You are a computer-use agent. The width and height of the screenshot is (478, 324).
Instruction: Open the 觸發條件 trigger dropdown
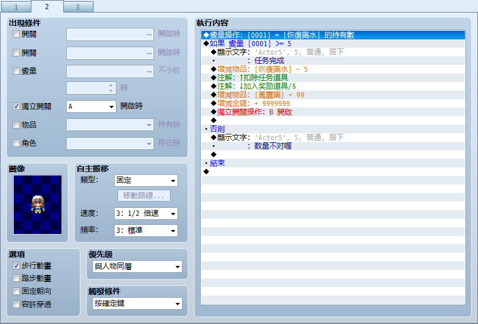[x=137, y=304]
